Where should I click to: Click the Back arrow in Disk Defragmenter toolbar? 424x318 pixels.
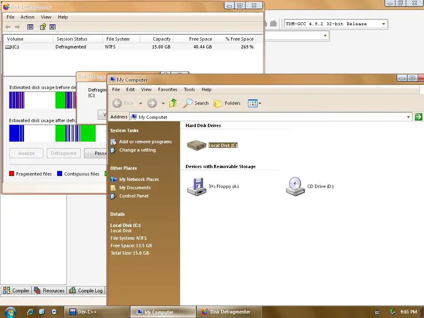(8, 27)
